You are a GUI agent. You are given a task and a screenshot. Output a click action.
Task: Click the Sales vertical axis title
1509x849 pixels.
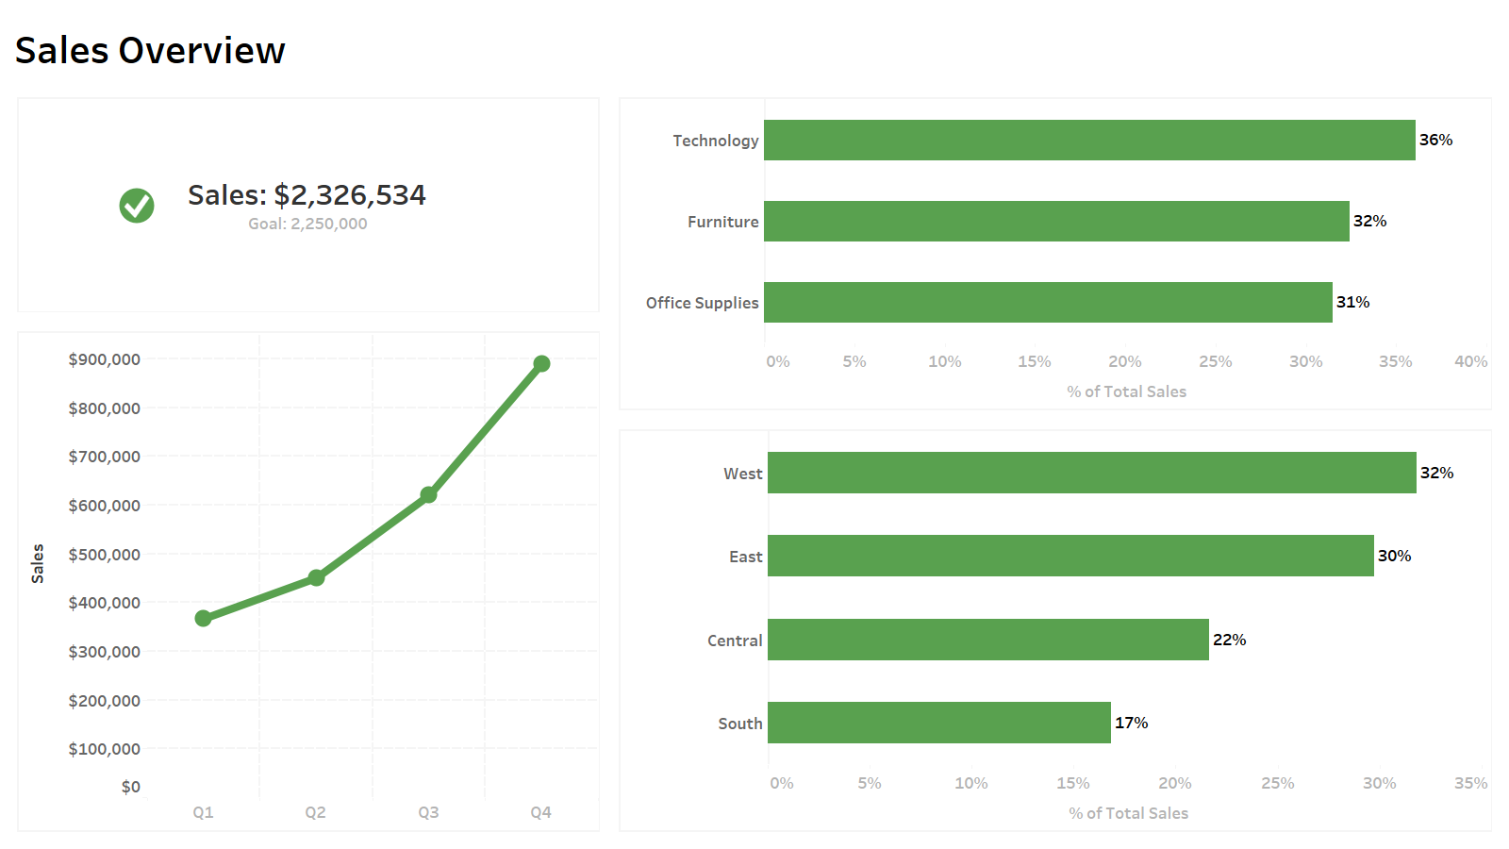click(x=38, y=563)
